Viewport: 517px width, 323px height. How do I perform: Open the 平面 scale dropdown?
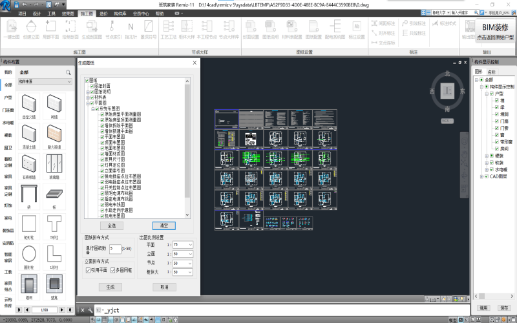click(x=183, y=245)
